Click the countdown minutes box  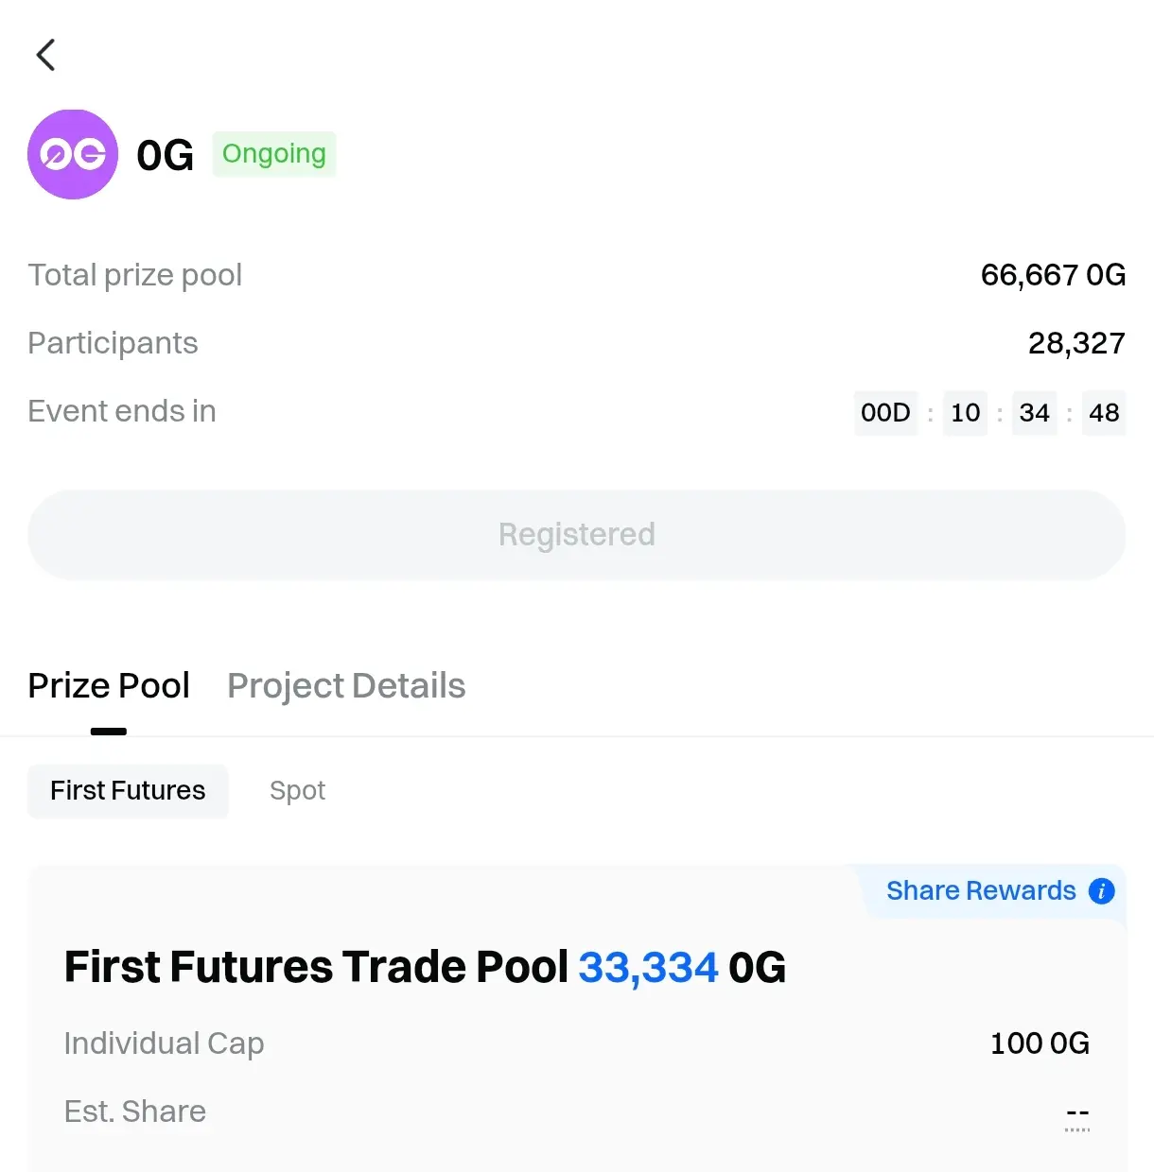[x=1034, y=413]
